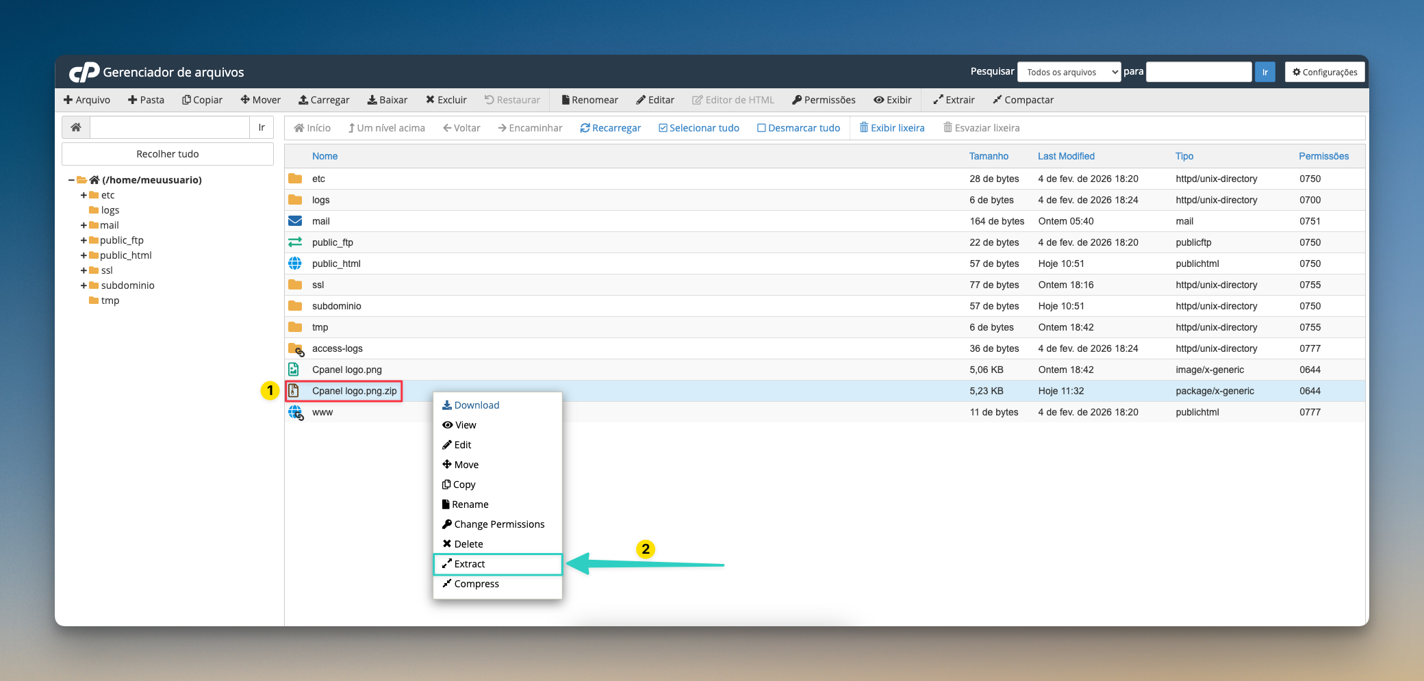Image resolution: width=1424 pixels, height=681 pixels.
Task: Select Change Permissions in the context menu
Action: (498, 524)
